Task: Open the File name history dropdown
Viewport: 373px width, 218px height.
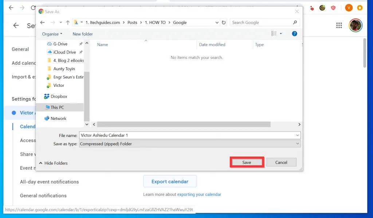Action: tap(298, 135)
